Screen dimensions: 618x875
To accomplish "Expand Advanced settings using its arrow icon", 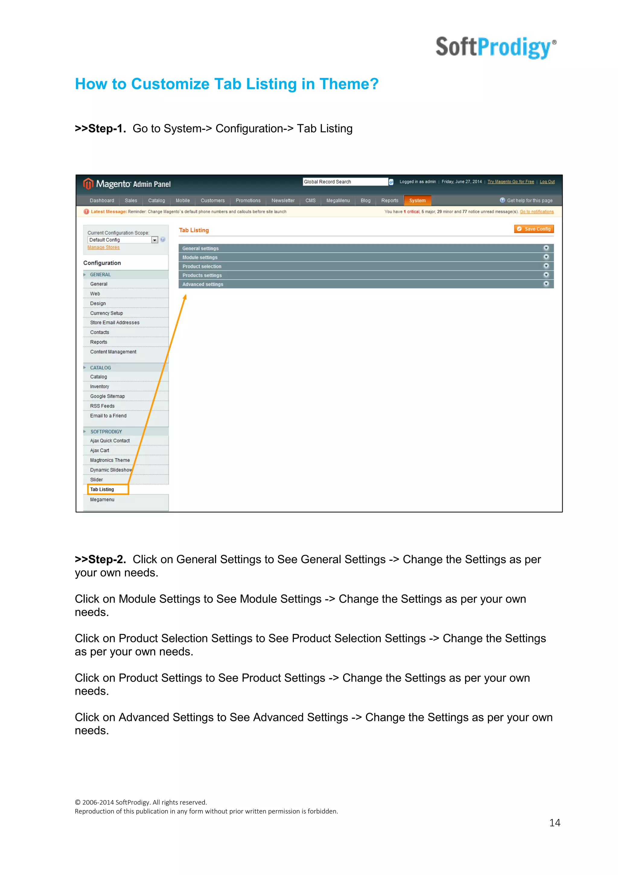I will 546,284.
